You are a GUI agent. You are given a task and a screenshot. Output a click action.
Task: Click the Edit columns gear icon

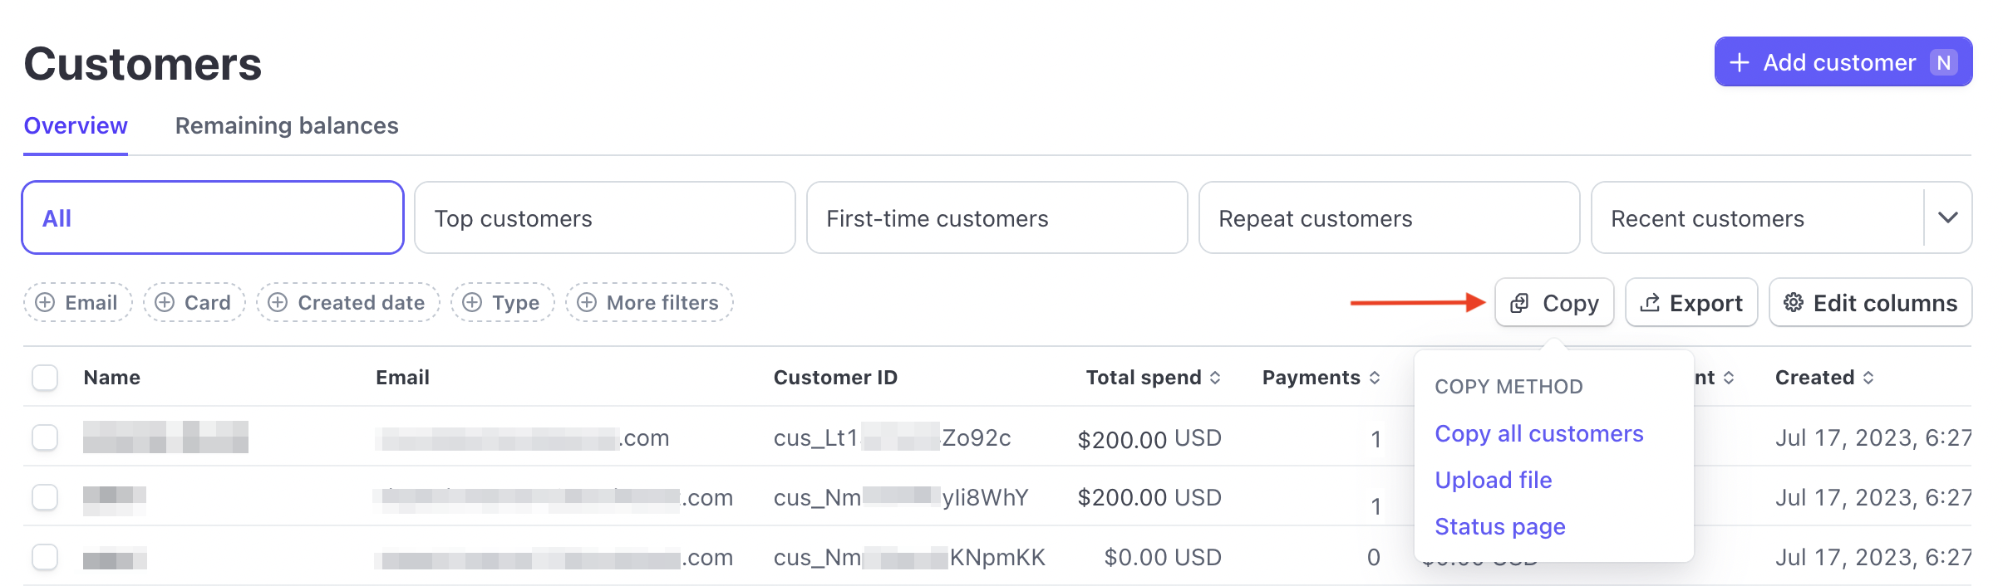tap(1794, 303)
